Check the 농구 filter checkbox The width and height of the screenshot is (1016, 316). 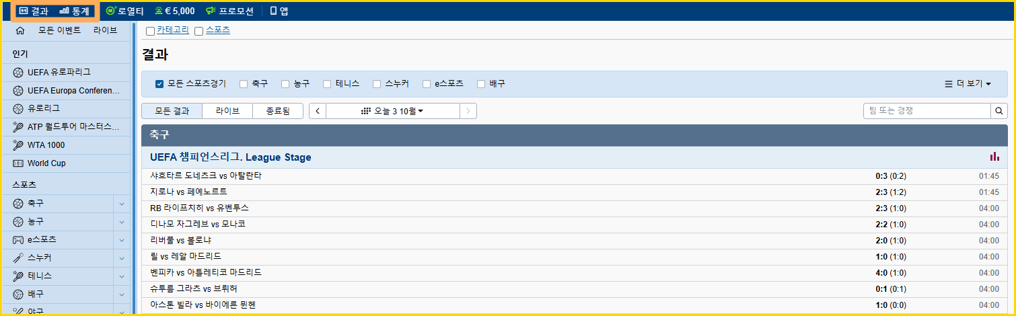(285, 84)
